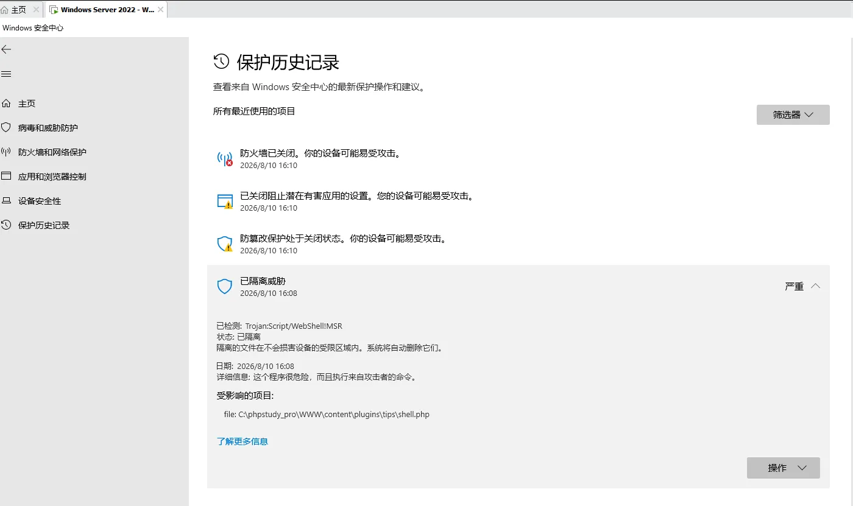This screenshot has width=853, height=506.
Task: Click the 保护历史记录 label in sidebar
Action: pos(44,225)
